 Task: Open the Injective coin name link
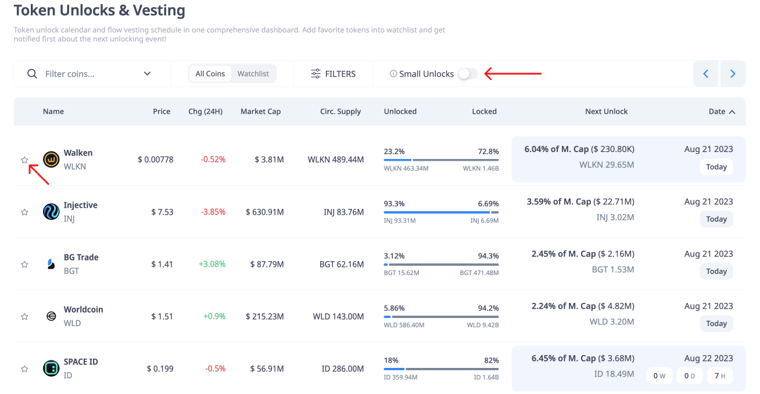click(x=80, y=205)
